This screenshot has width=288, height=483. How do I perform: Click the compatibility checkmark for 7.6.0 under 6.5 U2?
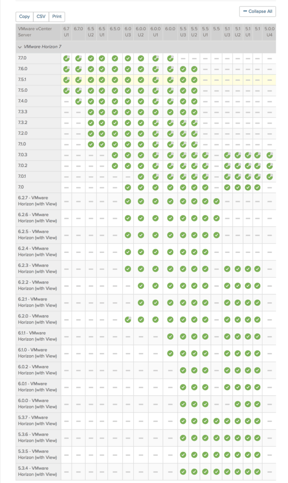click(91, 69)
